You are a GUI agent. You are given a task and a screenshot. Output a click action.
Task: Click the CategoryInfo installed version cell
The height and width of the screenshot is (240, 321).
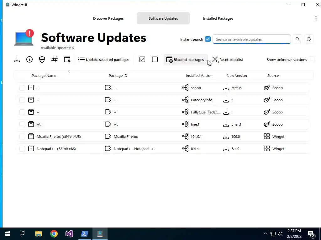pos(202,100)
